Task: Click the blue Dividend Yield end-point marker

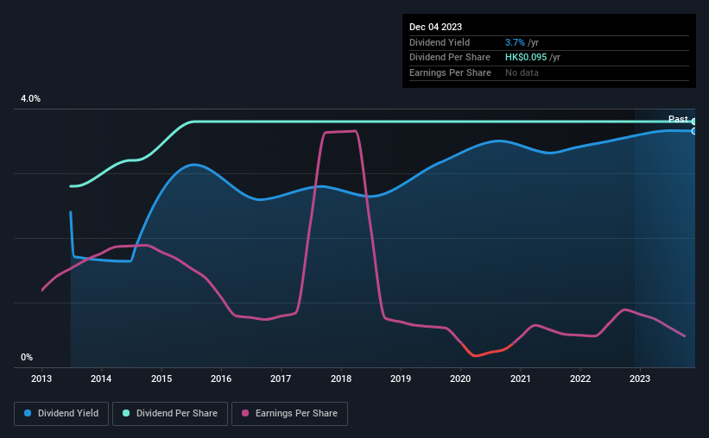Action: coord(693,131)
